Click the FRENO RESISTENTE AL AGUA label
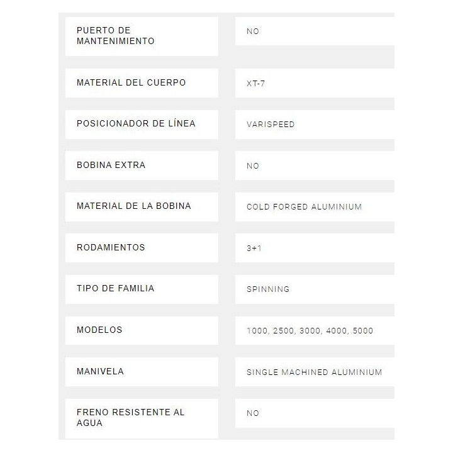 [130, 418]
